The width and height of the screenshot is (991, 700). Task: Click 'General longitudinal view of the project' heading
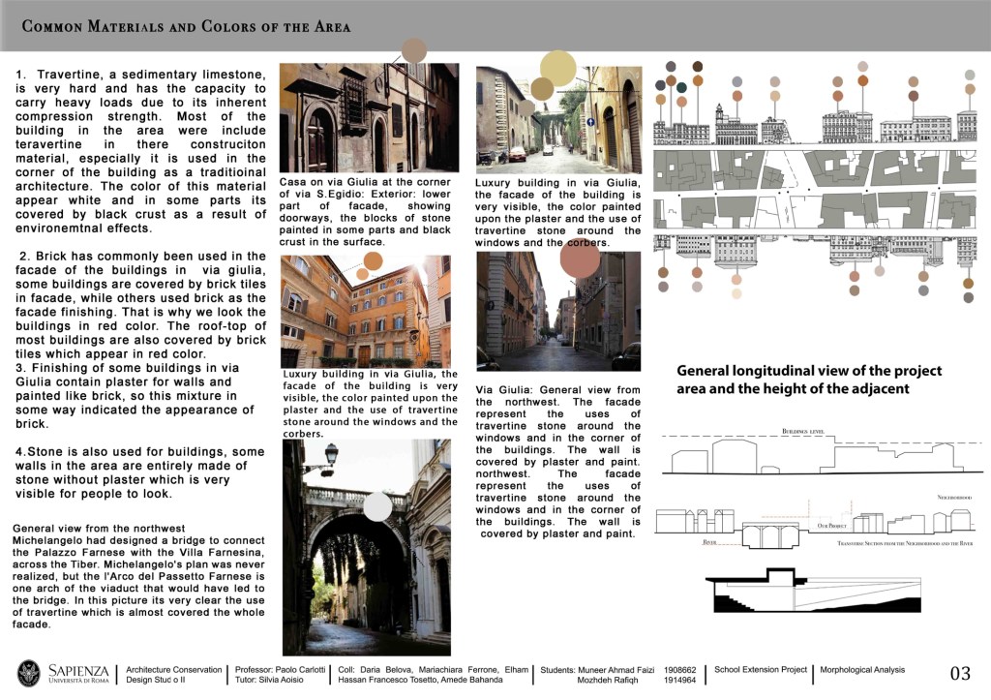(x=808, y=371)
